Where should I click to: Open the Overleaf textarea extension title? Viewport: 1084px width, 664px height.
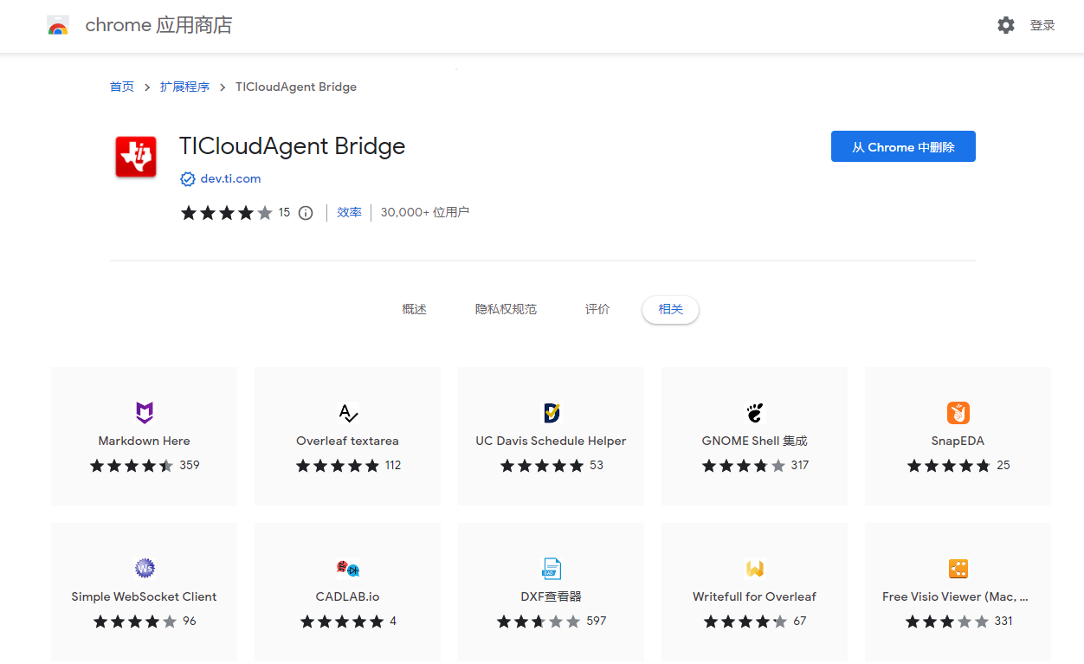coord(348,442)
